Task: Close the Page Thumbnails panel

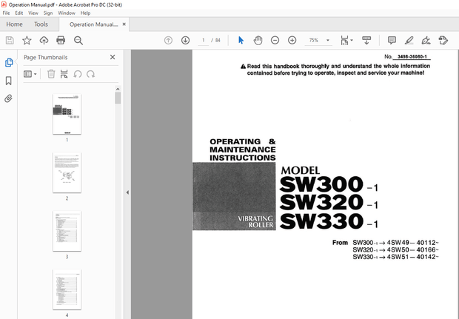Action: pos(113,57)
